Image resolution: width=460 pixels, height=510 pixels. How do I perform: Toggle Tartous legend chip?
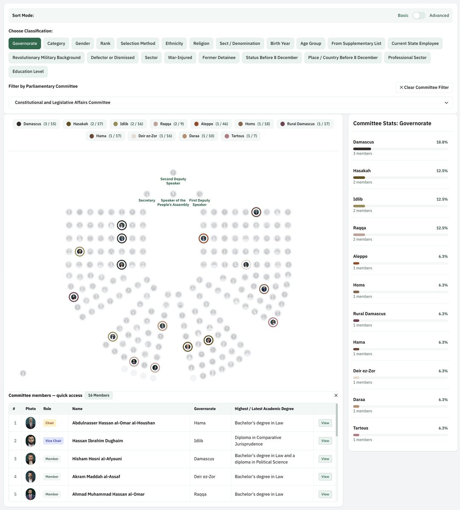[x=241, y=136]
